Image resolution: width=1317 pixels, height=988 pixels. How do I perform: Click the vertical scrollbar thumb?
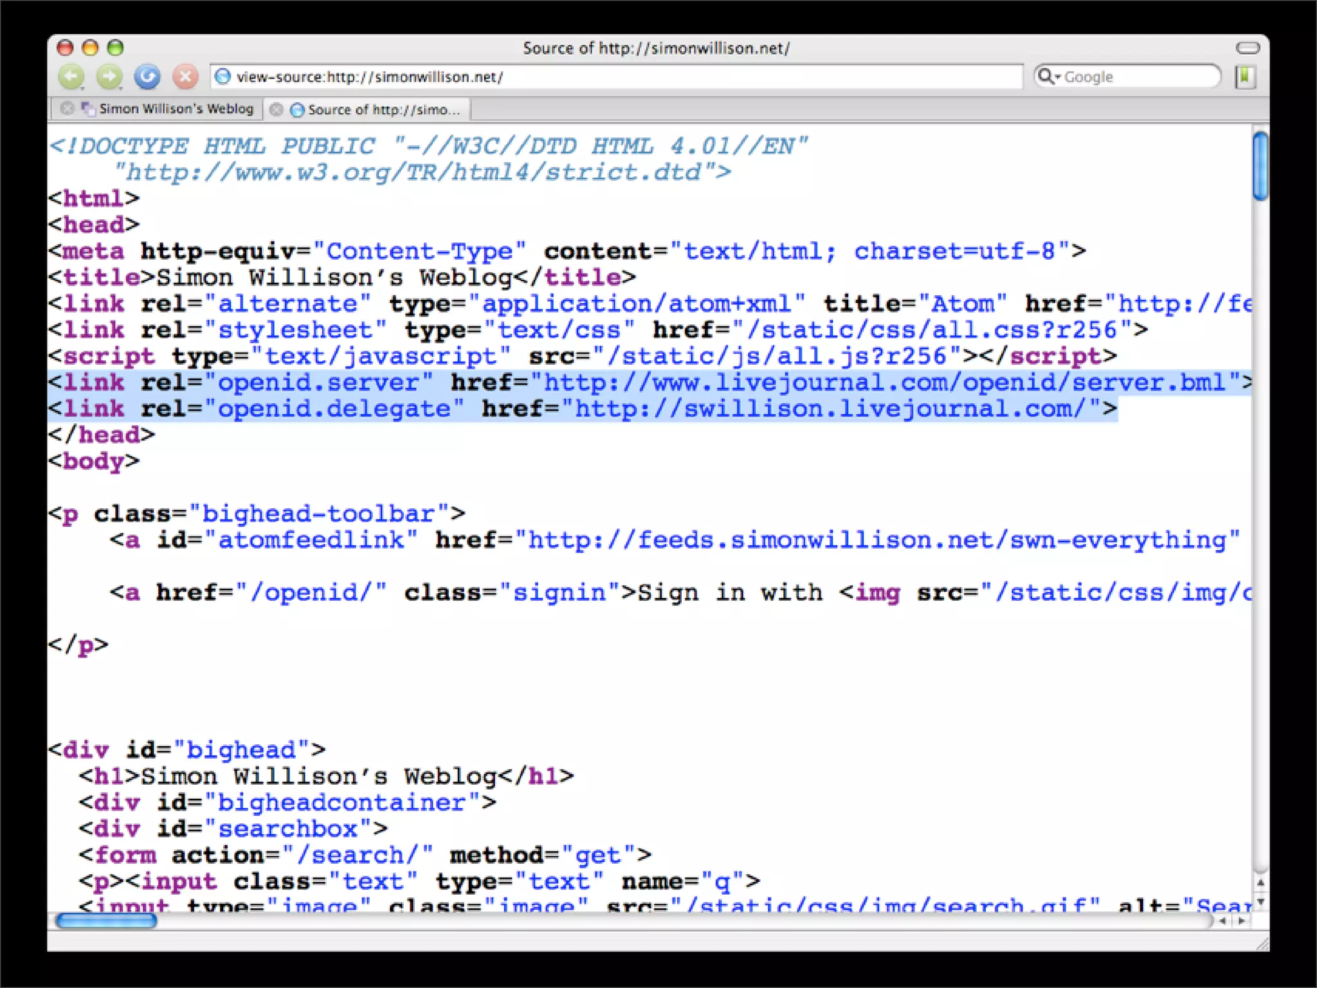click(1260, 166)
